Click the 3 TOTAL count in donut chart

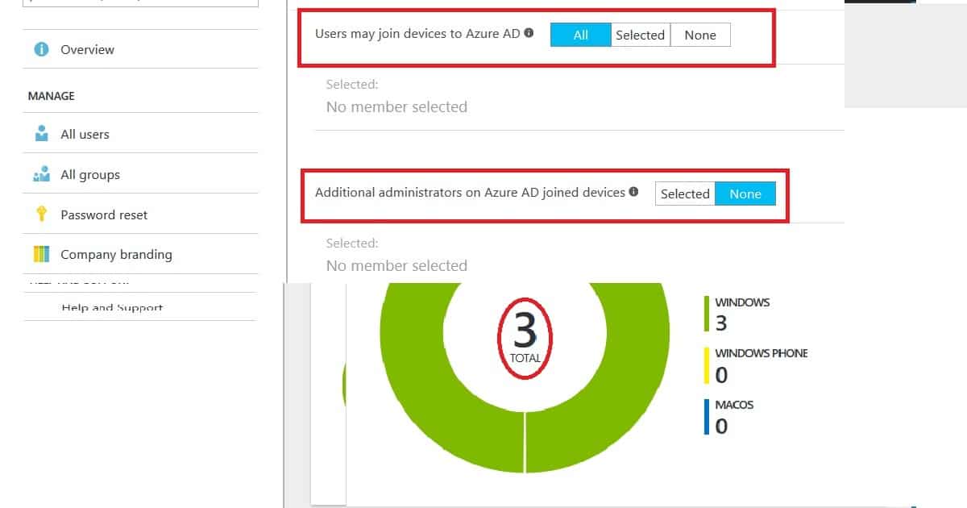pos(525,337)
